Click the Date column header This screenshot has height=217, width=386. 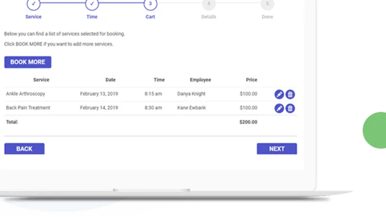point(110,80)
